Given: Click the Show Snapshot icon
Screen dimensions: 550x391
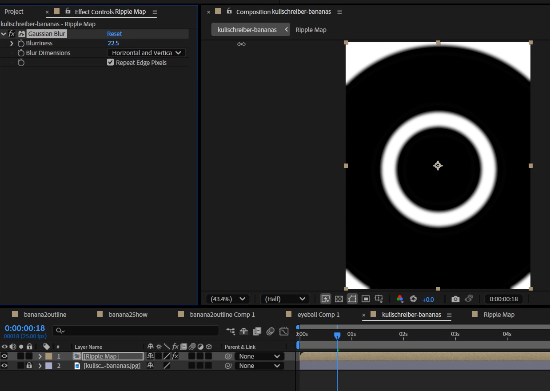Looking at the screenshot, I should tap(469, 299).
